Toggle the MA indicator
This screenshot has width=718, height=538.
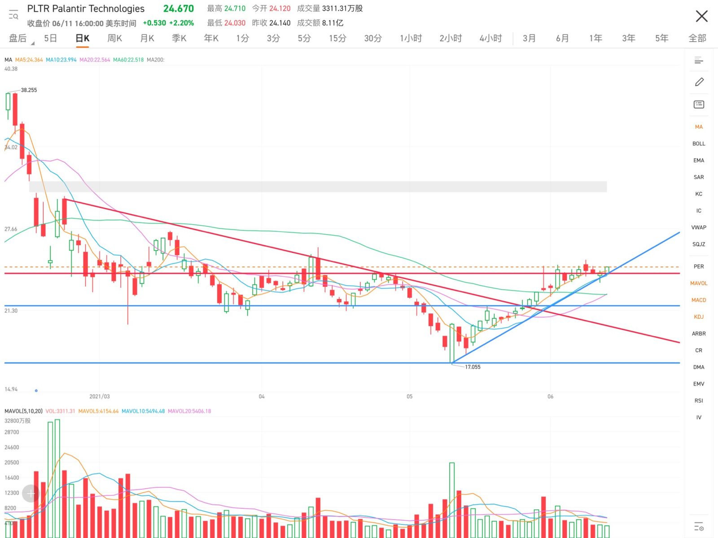pos(699,127)
